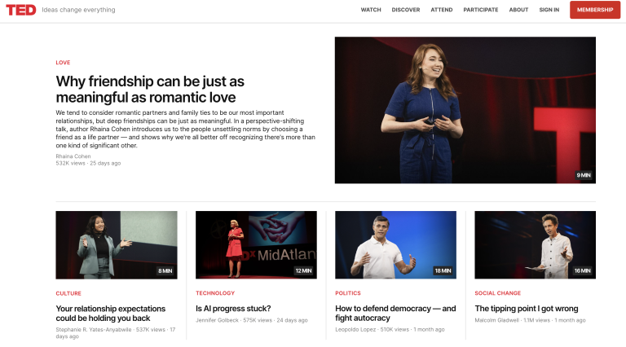Open 'How to defend democracy' talk title
The image size is (626, 347).
click(395, 313)
